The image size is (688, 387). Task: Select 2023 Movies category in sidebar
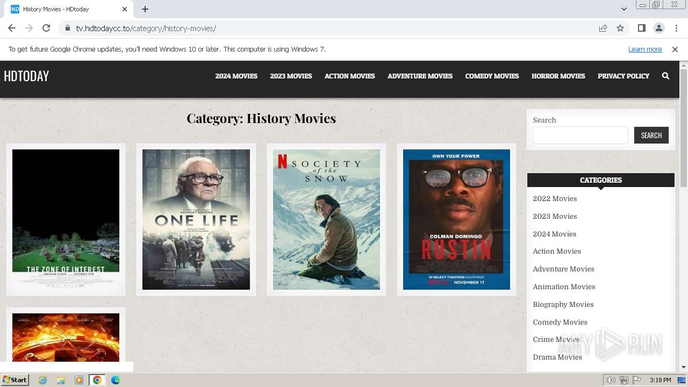[x=555, y=216]
